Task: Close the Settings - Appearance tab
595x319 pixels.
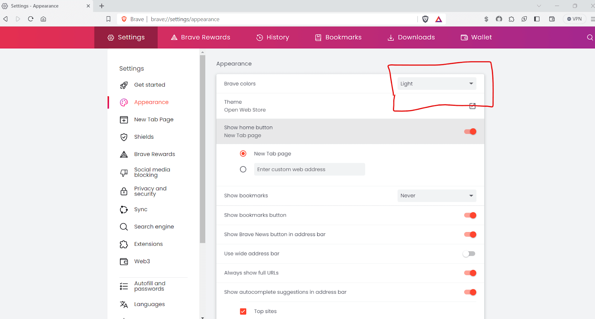Action: (x=88, y=6)
